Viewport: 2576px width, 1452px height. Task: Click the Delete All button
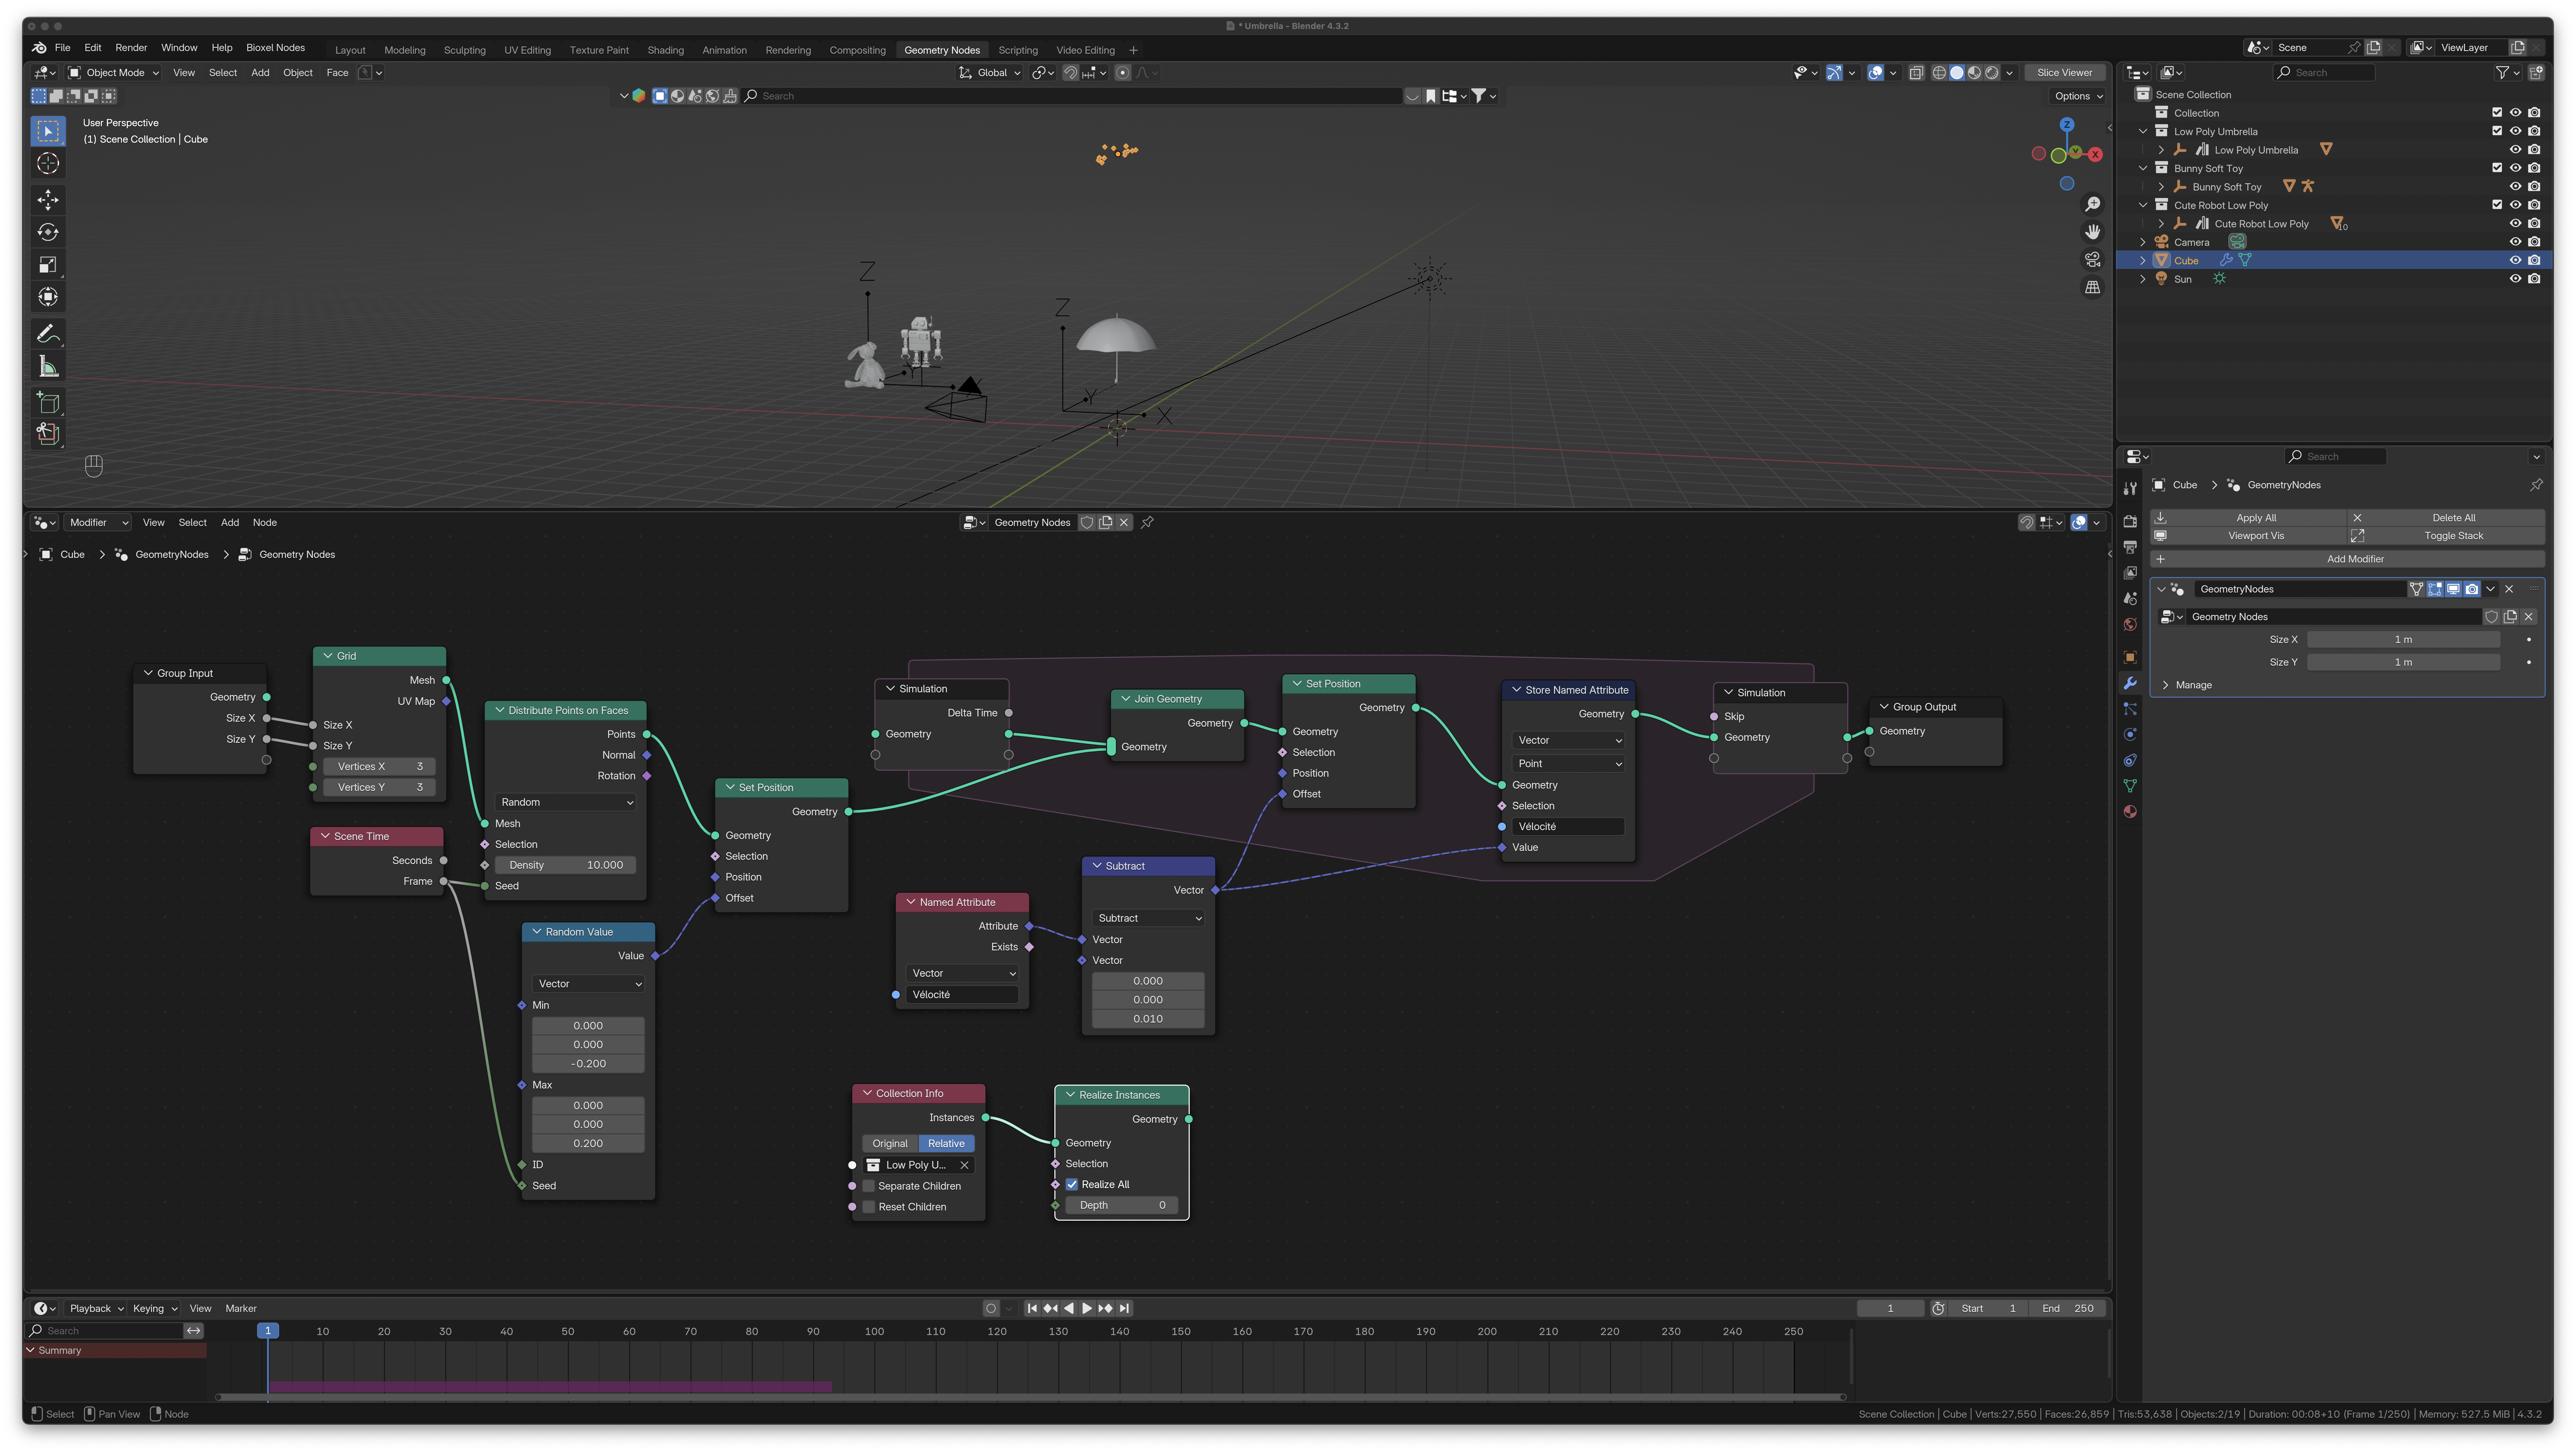click(x=2446, y=518)
